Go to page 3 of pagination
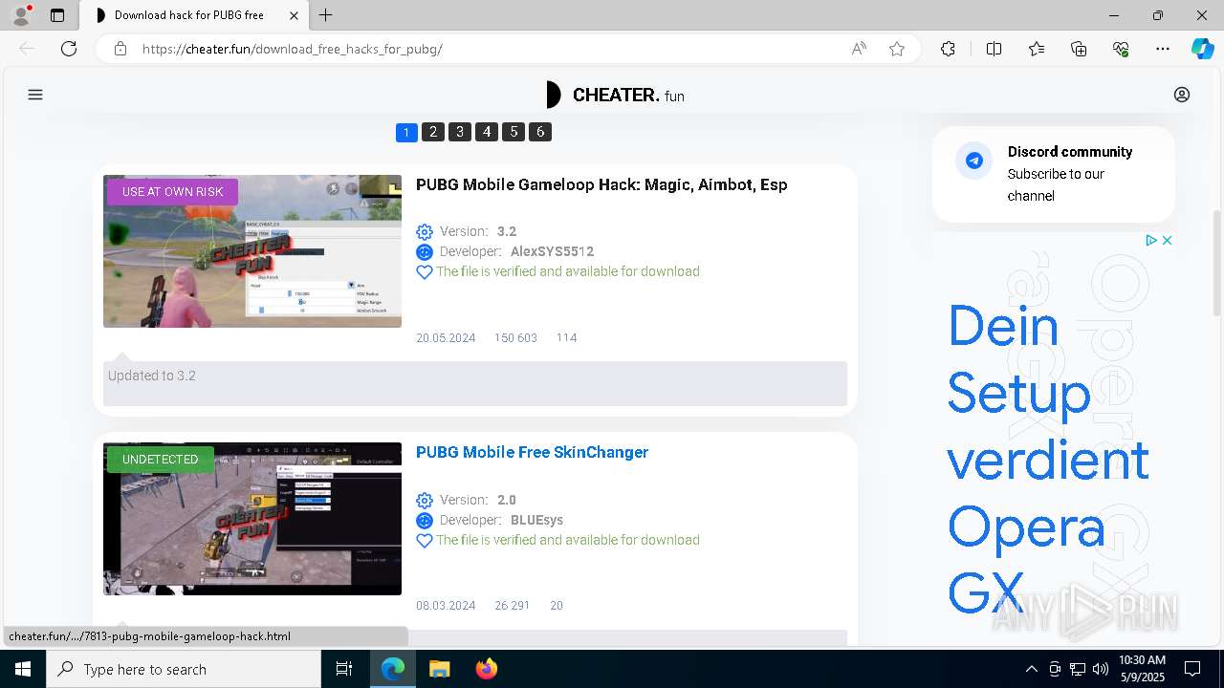Image resolution: width=1224 pixels, height=688 pixels. click(x=460, y=132)
